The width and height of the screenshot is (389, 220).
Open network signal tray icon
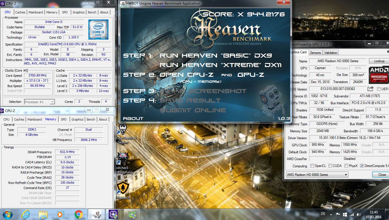point(352,214)
